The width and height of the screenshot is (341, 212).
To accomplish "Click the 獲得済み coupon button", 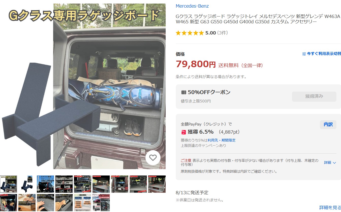I will [314, 97].
